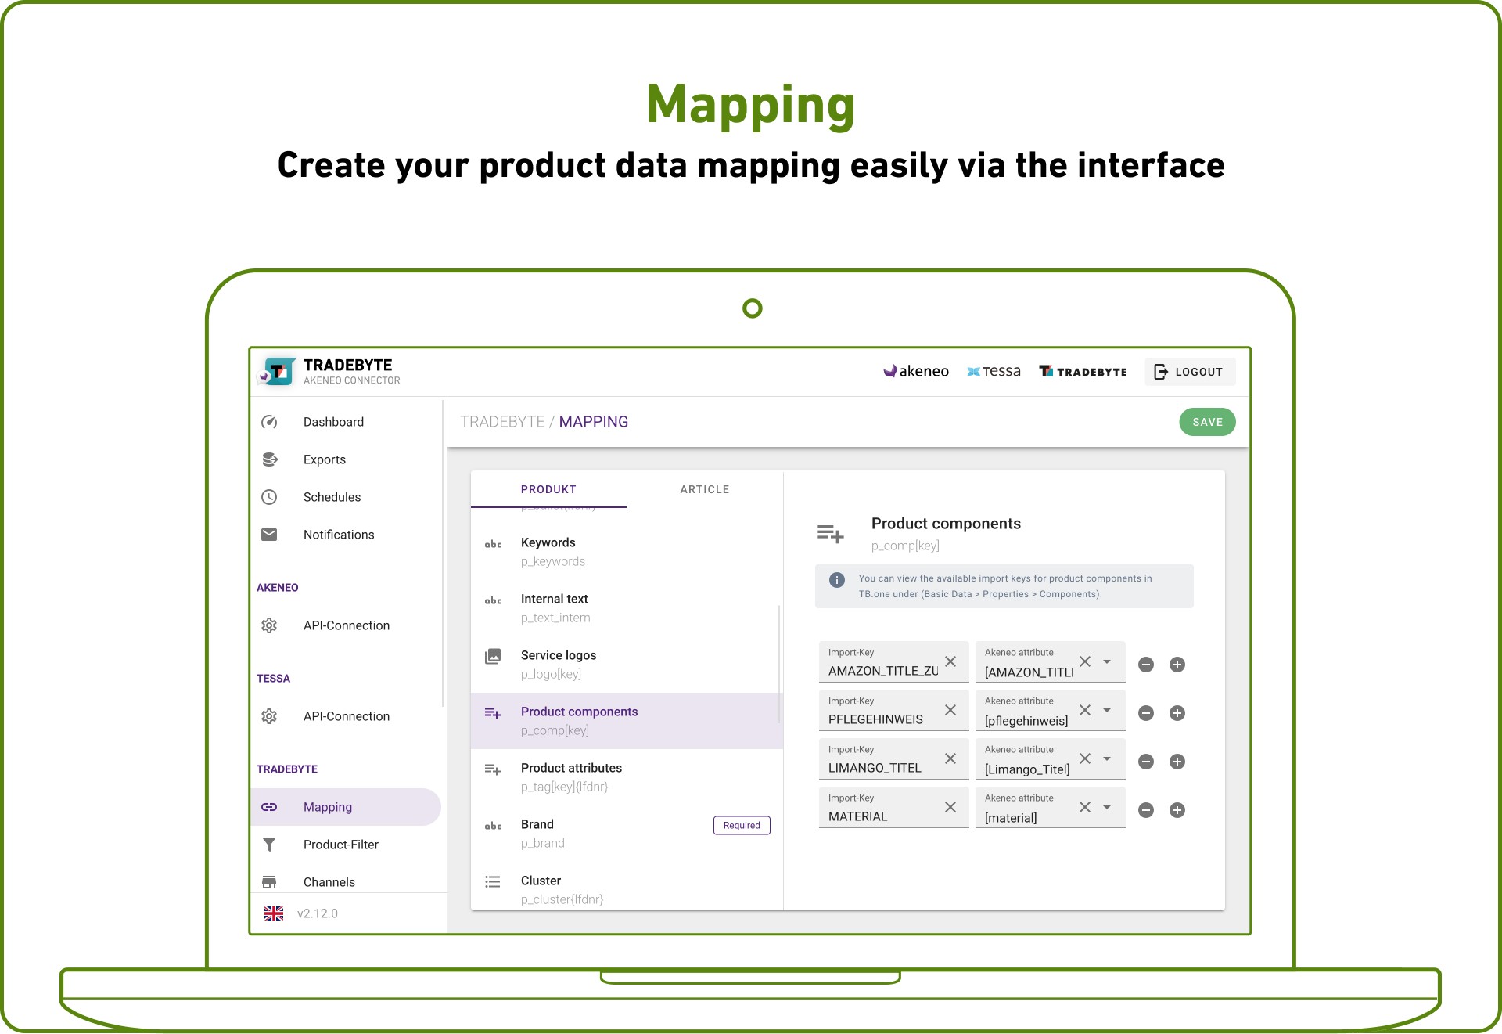Viewport: 1502px width, 1034px height.
Task: Log out using the LOGOUT button
Action: (1190, 372)
